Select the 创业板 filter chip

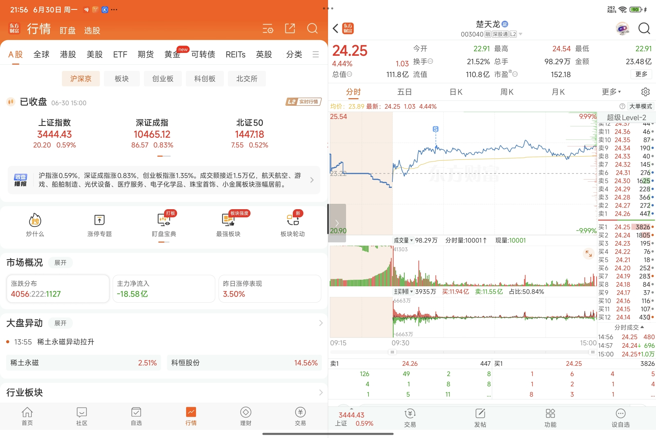tap(163, 79)
